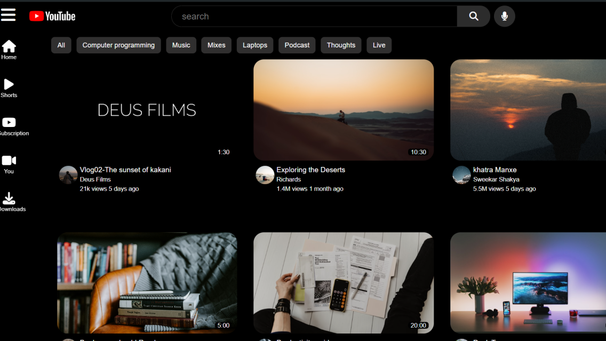Play the Exploring the Deserts thumbnail
This screenshot has height=341, width=606.
pyautogui.click(x=343, y=110)
